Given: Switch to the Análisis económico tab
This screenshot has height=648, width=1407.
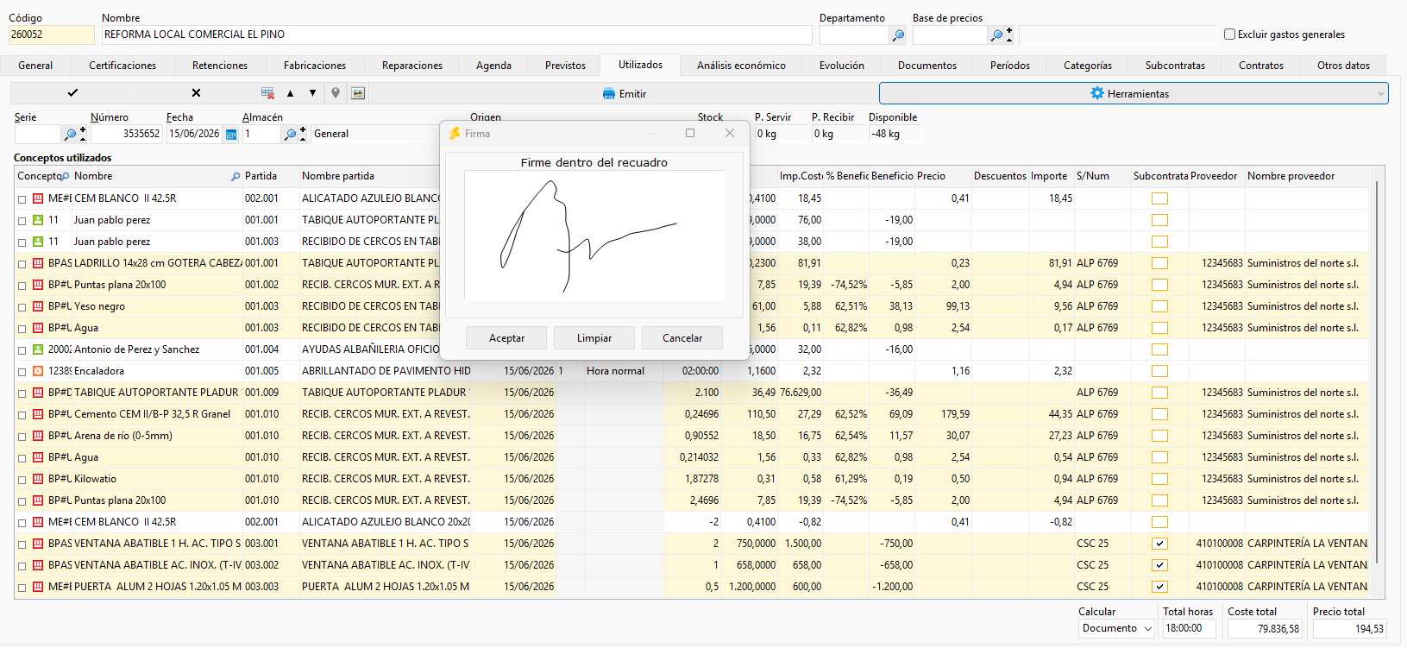Looking at the screenshot, I should (741, 66).
